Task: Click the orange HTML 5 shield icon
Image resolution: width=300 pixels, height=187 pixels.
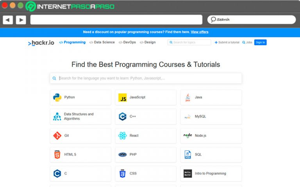Action: pos(57,155)
